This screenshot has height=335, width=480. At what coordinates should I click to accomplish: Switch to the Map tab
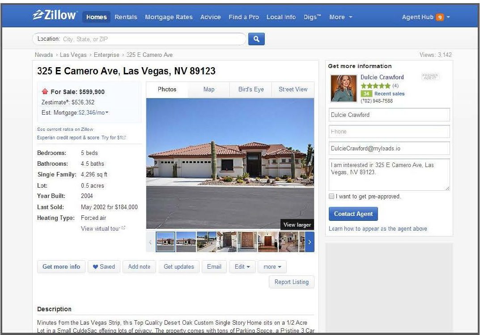(x=209, y=90)
